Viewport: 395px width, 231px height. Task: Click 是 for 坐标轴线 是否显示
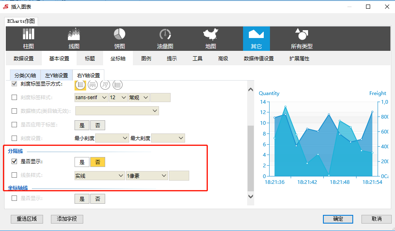click(82, 199)
